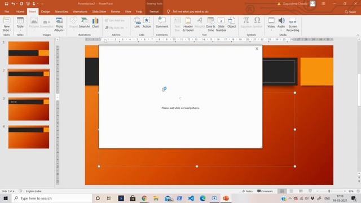Click the Share button

pos(350,12)
